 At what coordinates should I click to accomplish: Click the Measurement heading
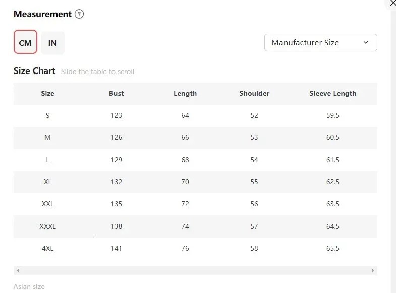pos(42,14)
